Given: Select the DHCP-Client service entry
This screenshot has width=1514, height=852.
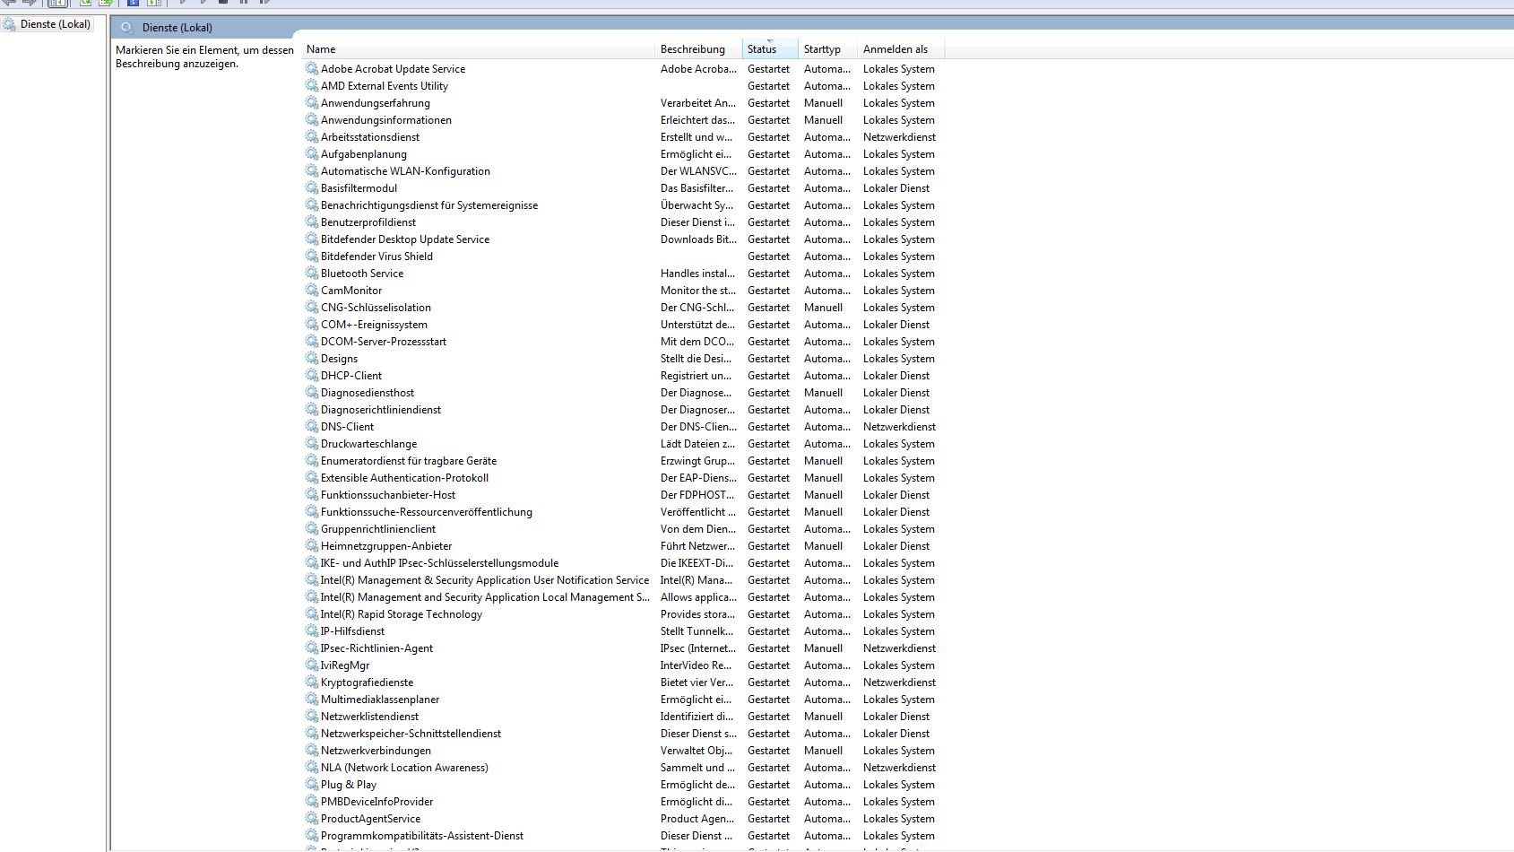Looking at the screenshot, I should tap(351, 376).
